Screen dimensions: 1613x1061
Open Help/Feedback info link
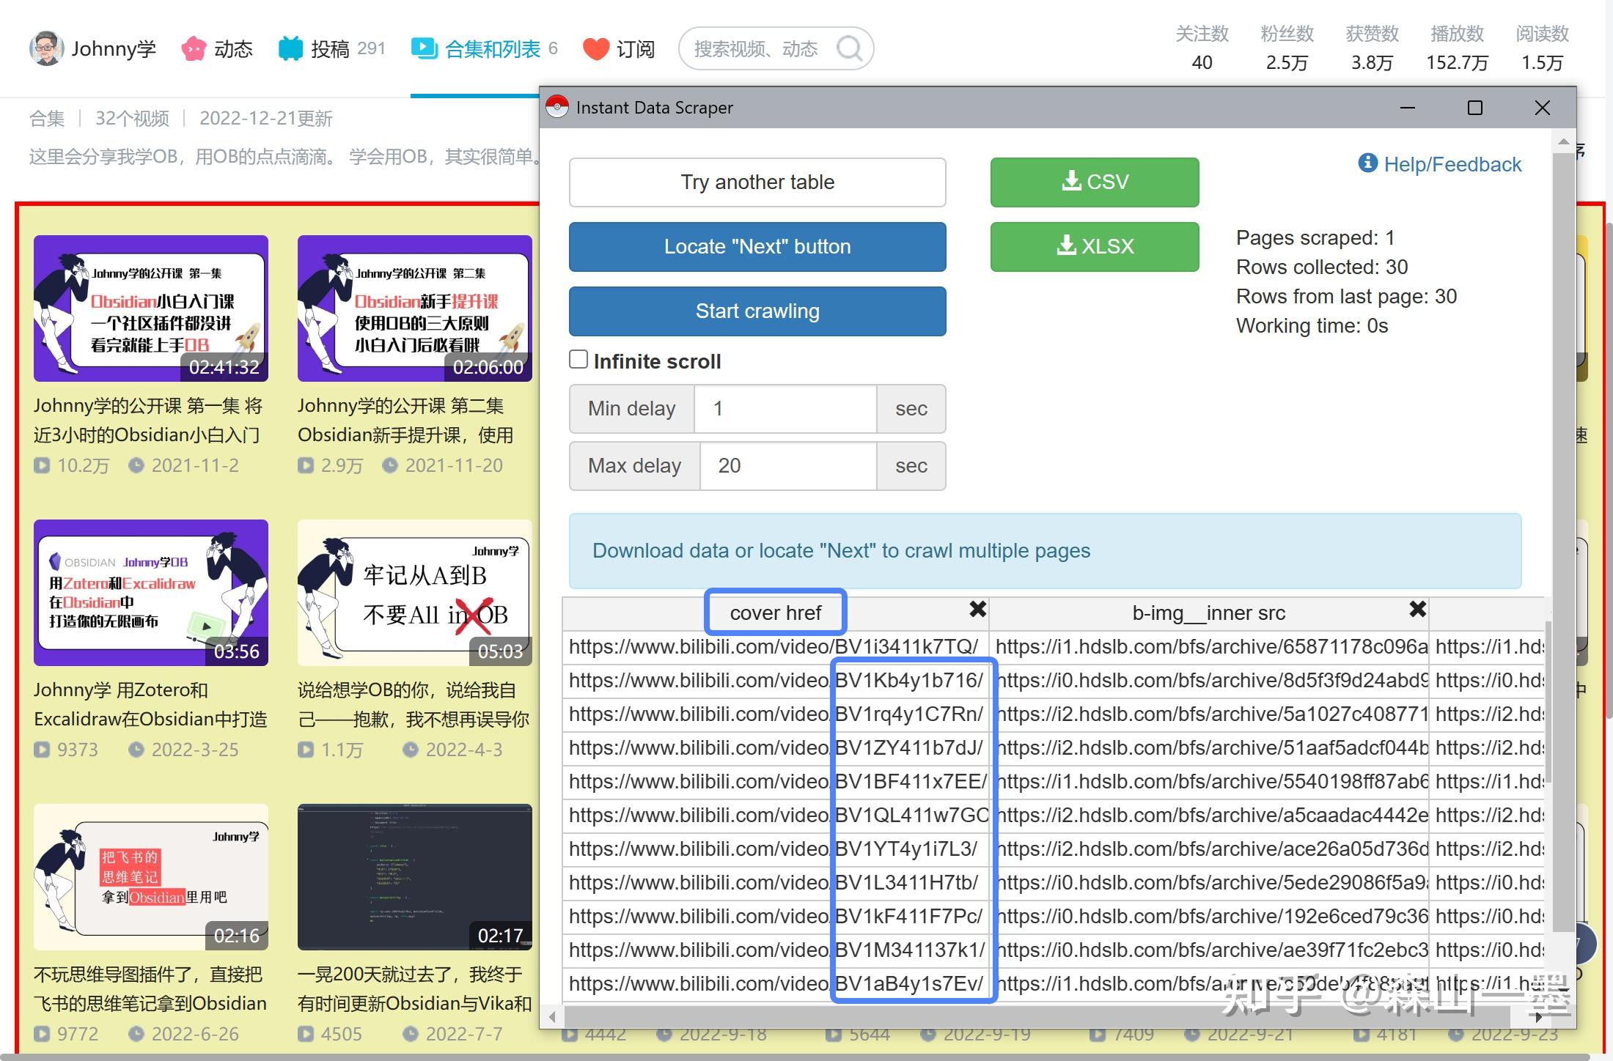[x=1440, y=164]
